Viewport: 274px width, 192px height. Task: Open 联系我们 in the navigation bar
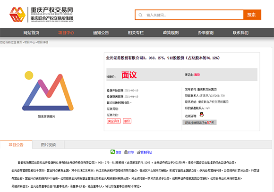pyautogui.click(x=240, y=33)
